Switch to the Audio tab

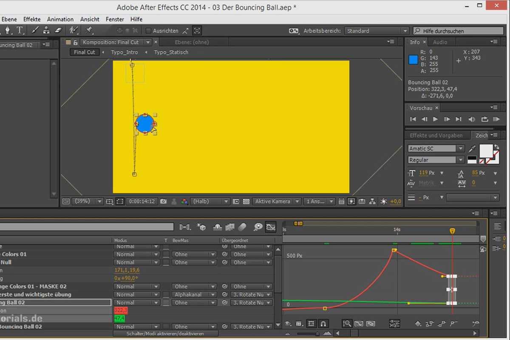pyautogui.click(x=440, y=42)
